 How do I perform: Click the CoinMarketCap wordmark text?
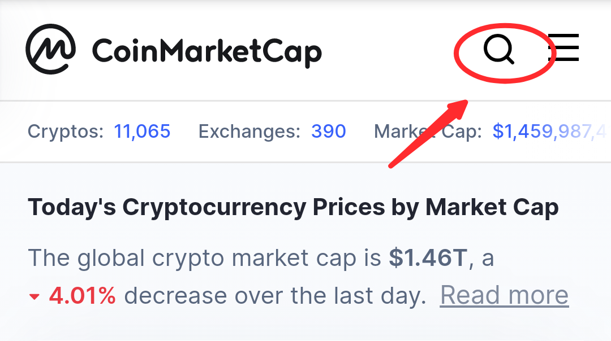207,52
